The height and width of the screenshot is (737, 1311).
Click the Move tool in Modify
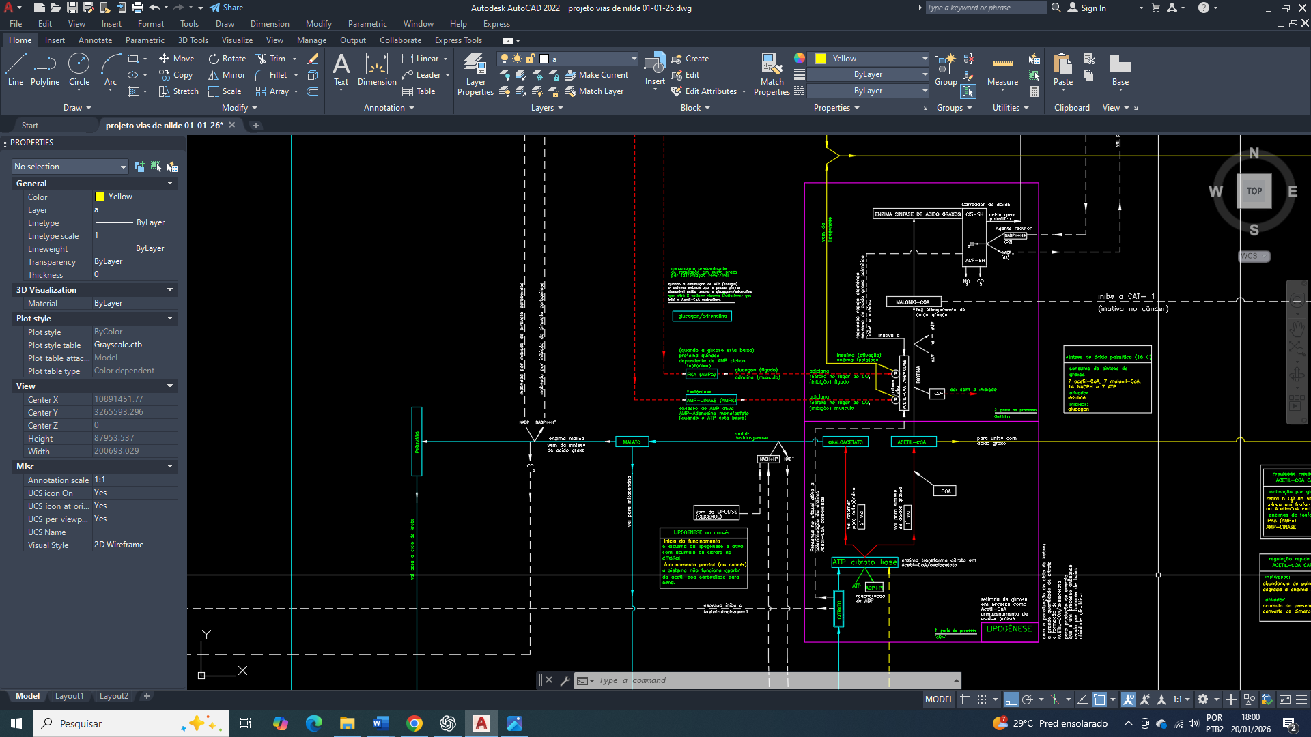pyautogui.click(x=177, y=59)
